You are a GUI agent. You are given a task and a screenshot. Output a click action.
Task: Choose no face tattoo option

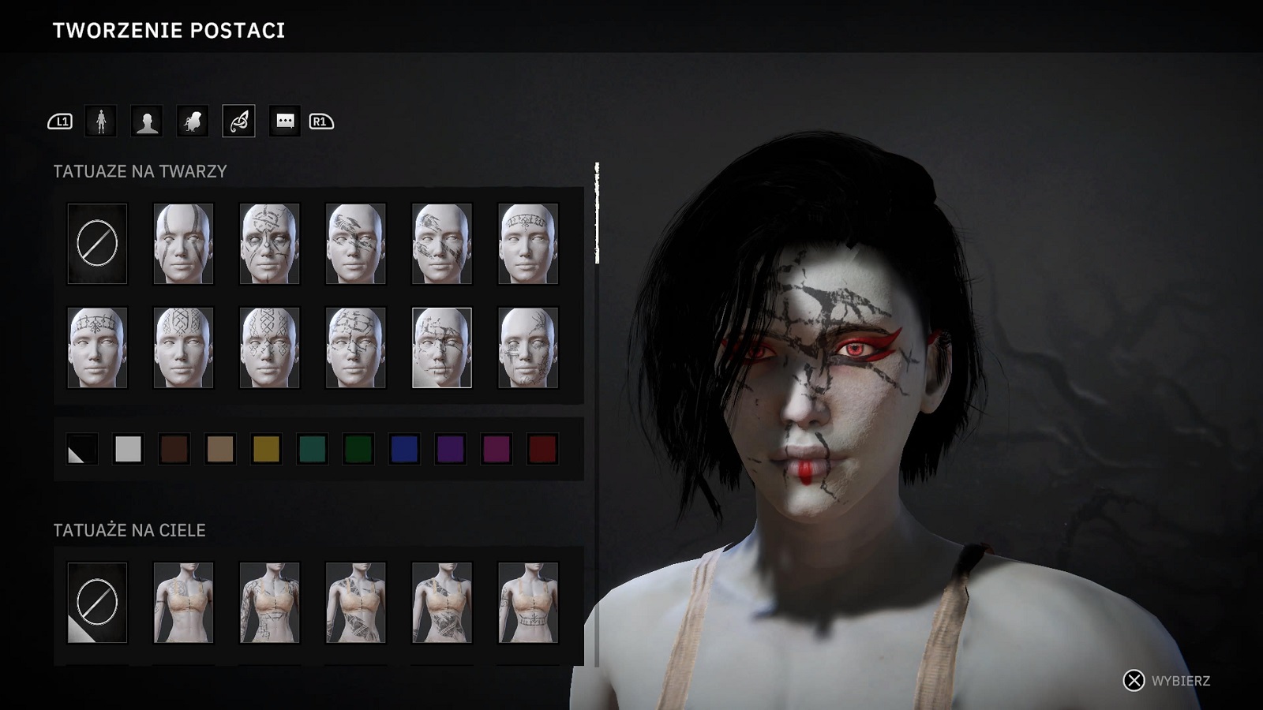[x=97, y=244]
